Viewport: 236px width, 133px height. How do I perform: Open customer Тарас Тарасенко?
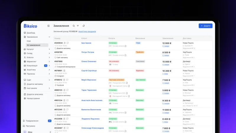coord(89,90)
